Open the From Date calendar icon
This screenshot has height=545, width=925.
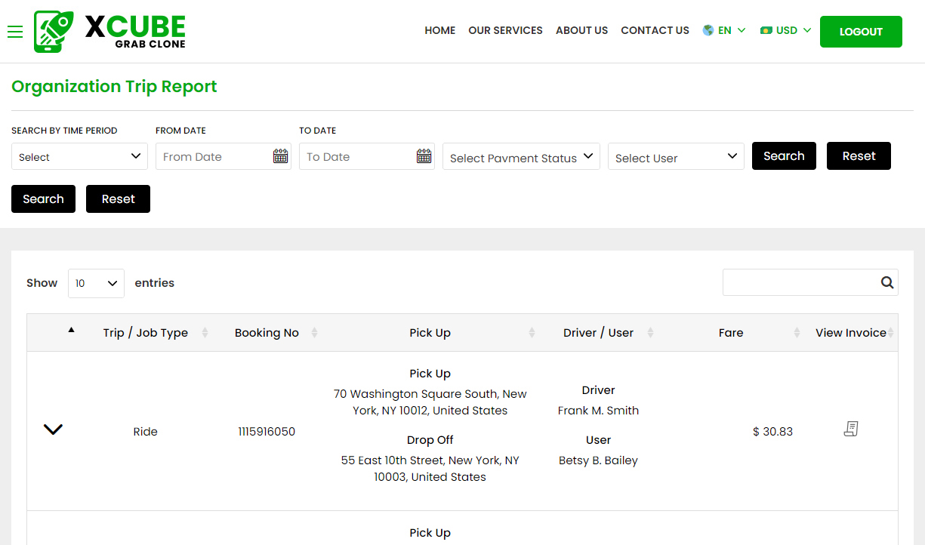280,156
